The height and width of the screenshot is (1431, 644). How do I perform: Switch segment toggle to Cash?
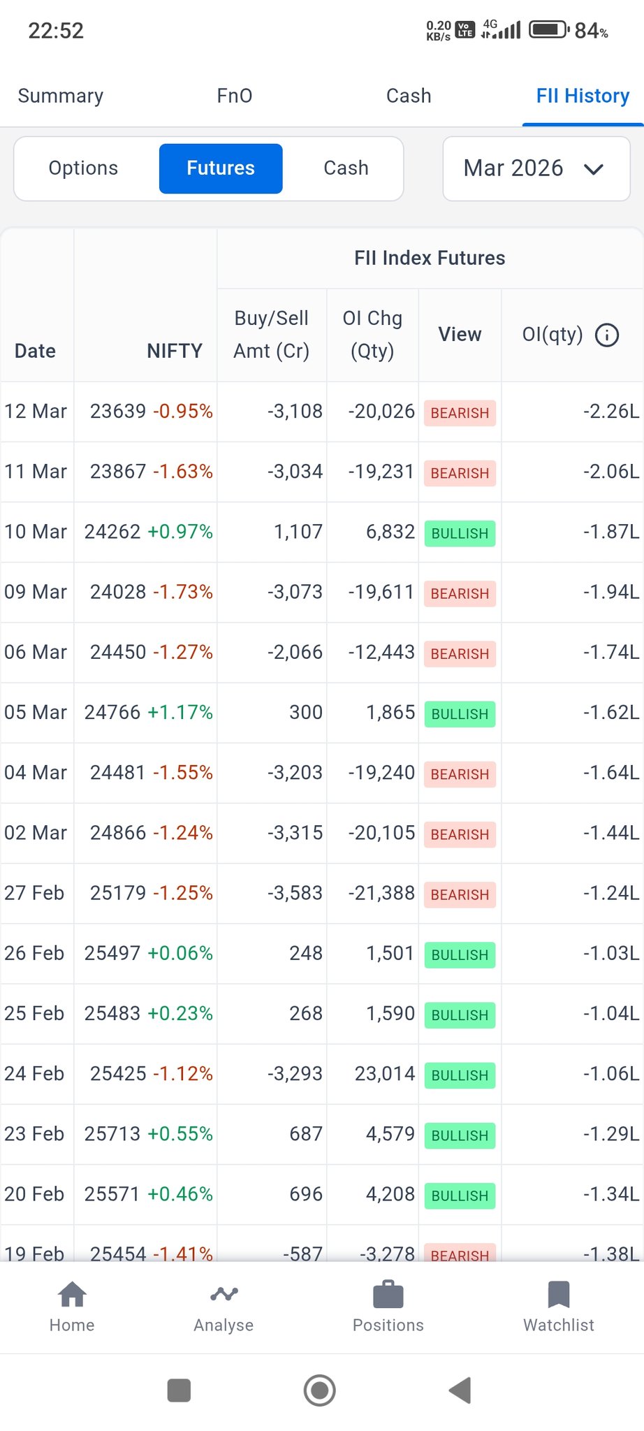tap(346, 168)
